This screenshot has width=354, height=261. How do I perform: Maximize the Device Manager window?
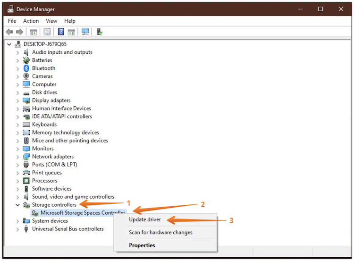pyautogui.click(x=320, y=9)
